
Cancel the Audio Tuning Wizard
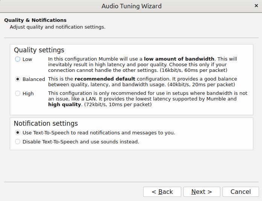241,192
